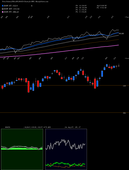Click the '110' price level axis label

pos(124,86)
